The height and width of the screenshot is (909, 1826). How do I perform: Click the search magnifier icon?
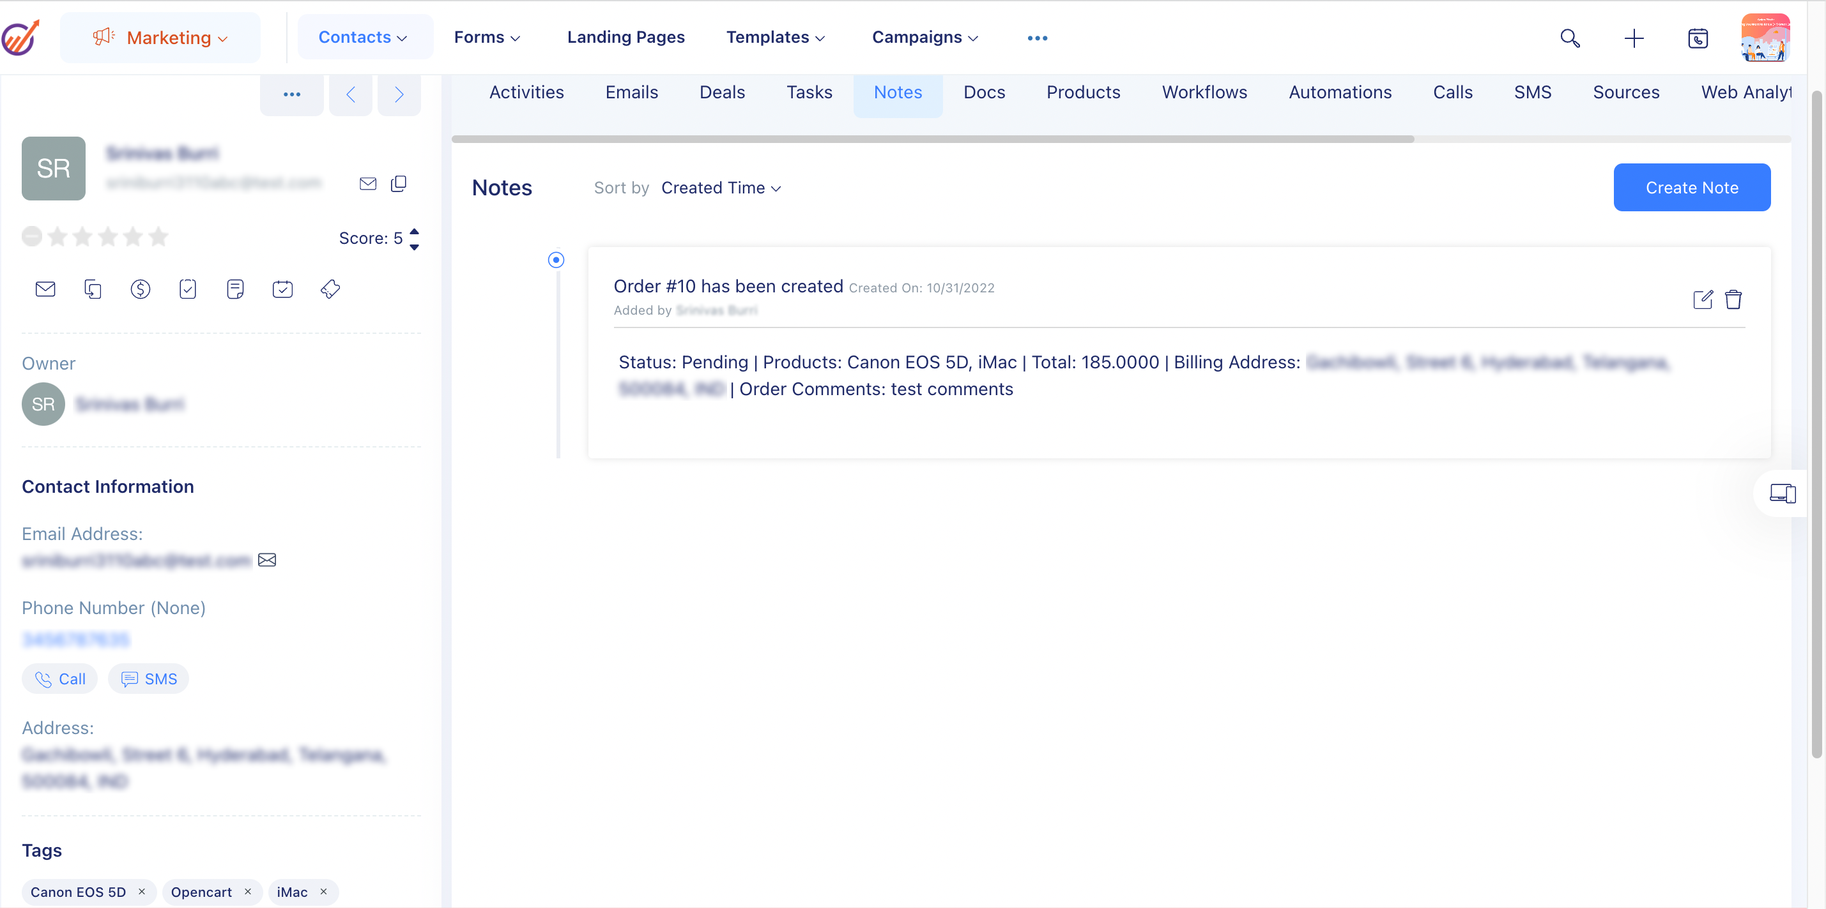click(x=1570, y=38)
